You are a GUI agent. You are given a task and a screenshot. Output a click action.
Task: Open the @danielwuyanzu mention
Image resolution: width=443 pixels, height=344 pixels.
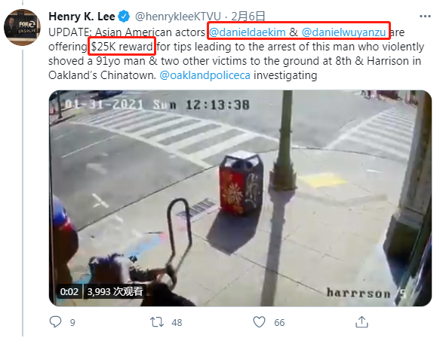343,32
